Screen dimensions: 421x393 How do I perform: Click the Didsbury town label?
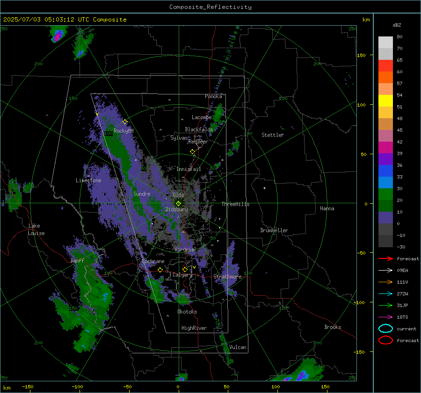point(176,209)
